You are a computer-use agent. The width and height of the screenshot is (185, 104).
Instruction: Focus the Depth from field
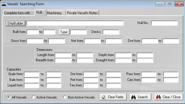pyautogui.click(x=123, y=55)
